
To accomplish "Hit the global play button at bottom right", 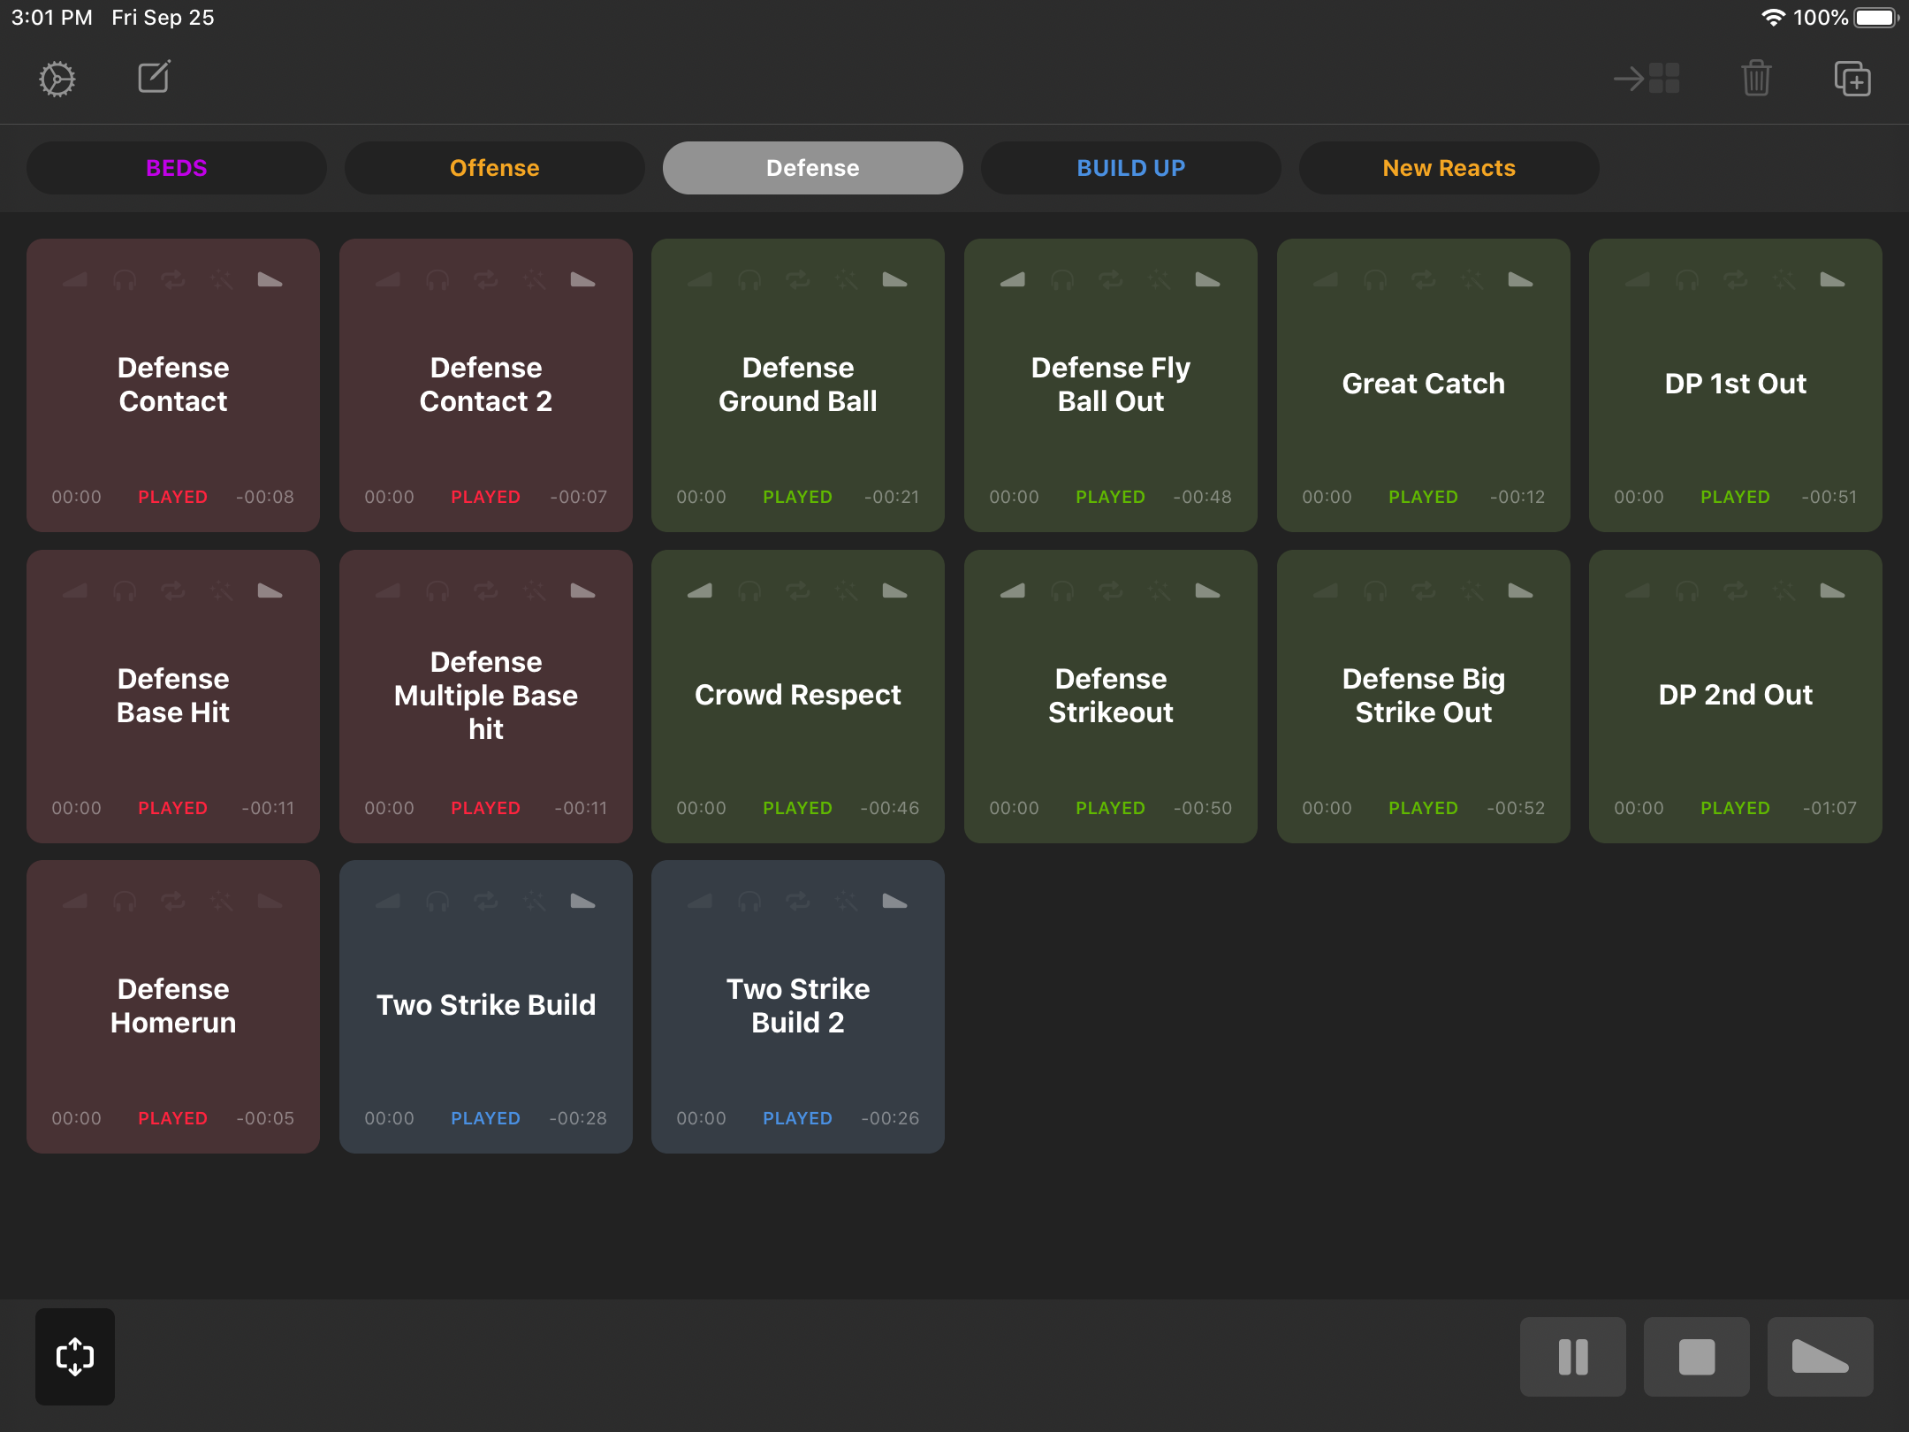I will point(1821,1357).
